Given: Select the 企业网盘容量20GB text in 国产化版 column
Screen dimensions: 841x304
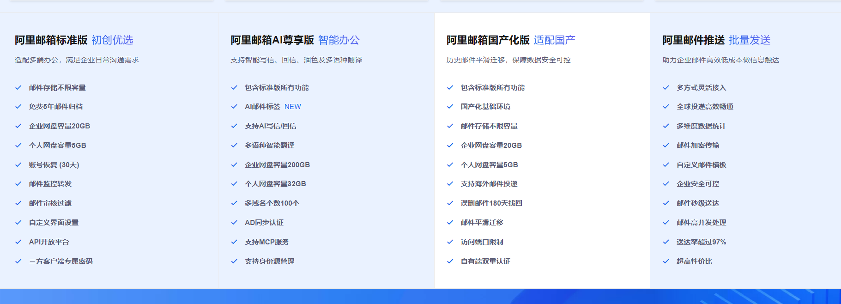Looking at the screenshot, I should (491, 146).
